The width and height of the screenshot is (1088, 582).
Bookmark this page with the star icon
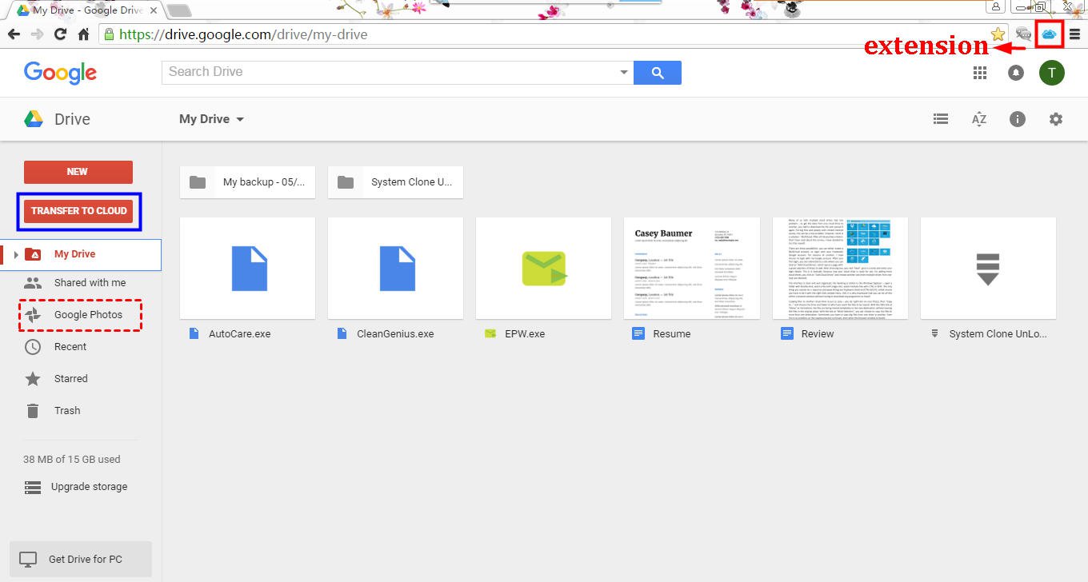998,34
